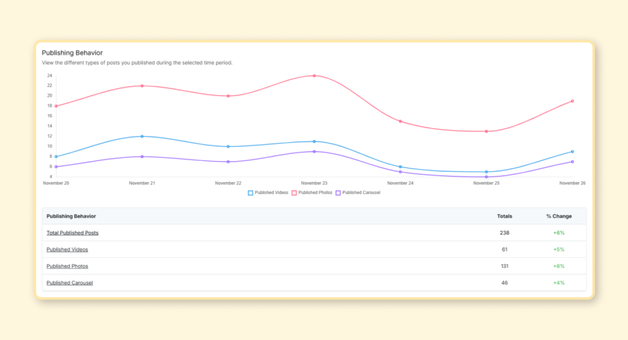Viewport: 628px width, 340px height.
Task: Toggle the Published Videos legend blue square
Action: pos(250,192)
